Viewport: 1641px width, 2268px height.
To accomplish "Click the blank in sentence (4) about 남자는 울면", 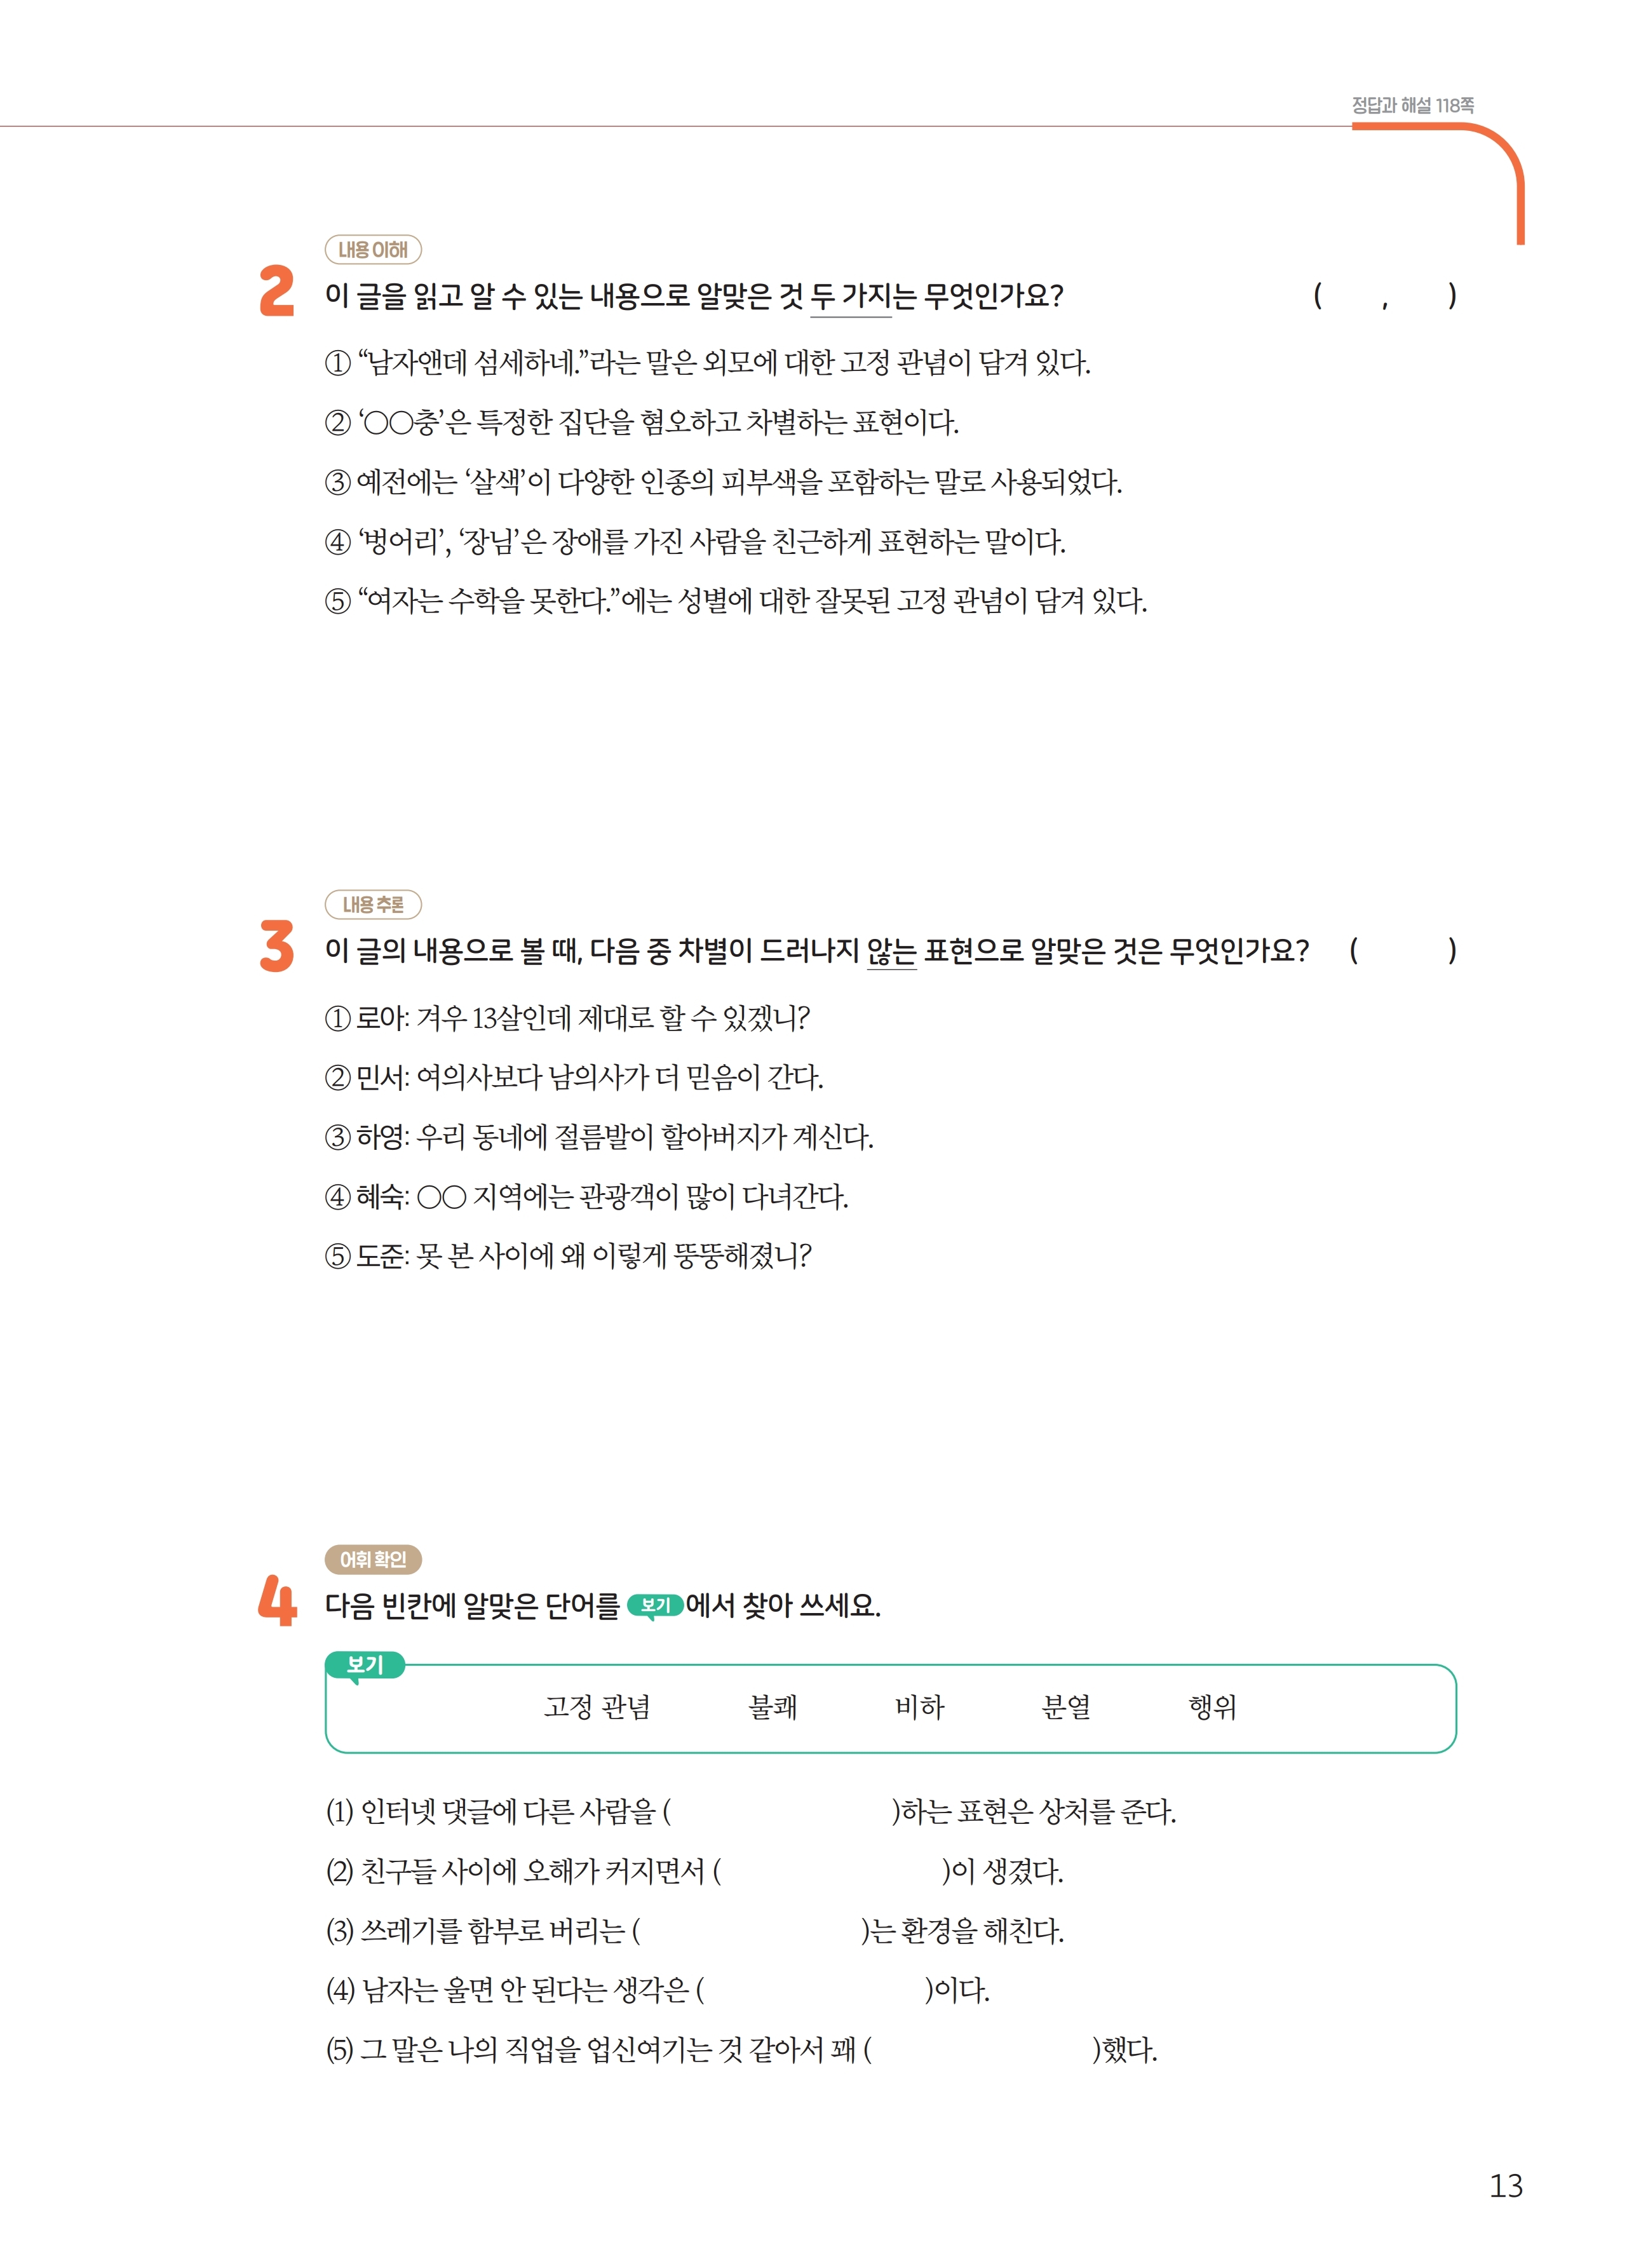I will [814, 1991].
